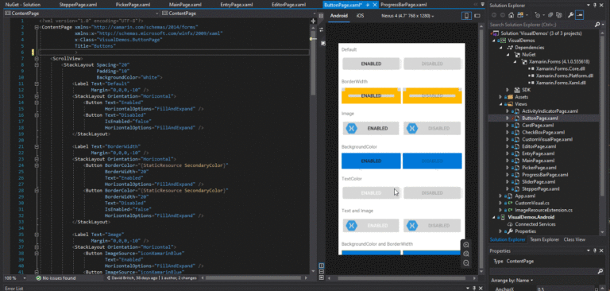Click the zoom in icon in previewer
This screenshot has height=291, width=610.
click(x=466, y=245)
